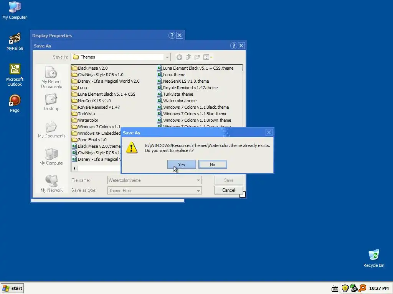Select the NeoGeniX LS v1.0 folder
This screenshot has width=393, height=294.
[x=91, y=101]
